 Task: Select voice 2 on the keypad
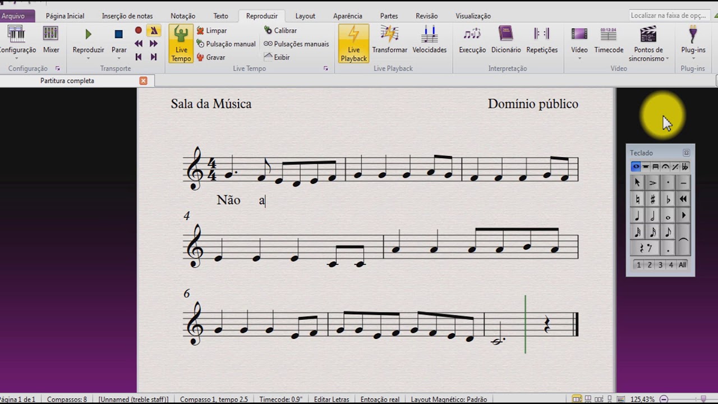pyautogui.click(x=650, y=265)
